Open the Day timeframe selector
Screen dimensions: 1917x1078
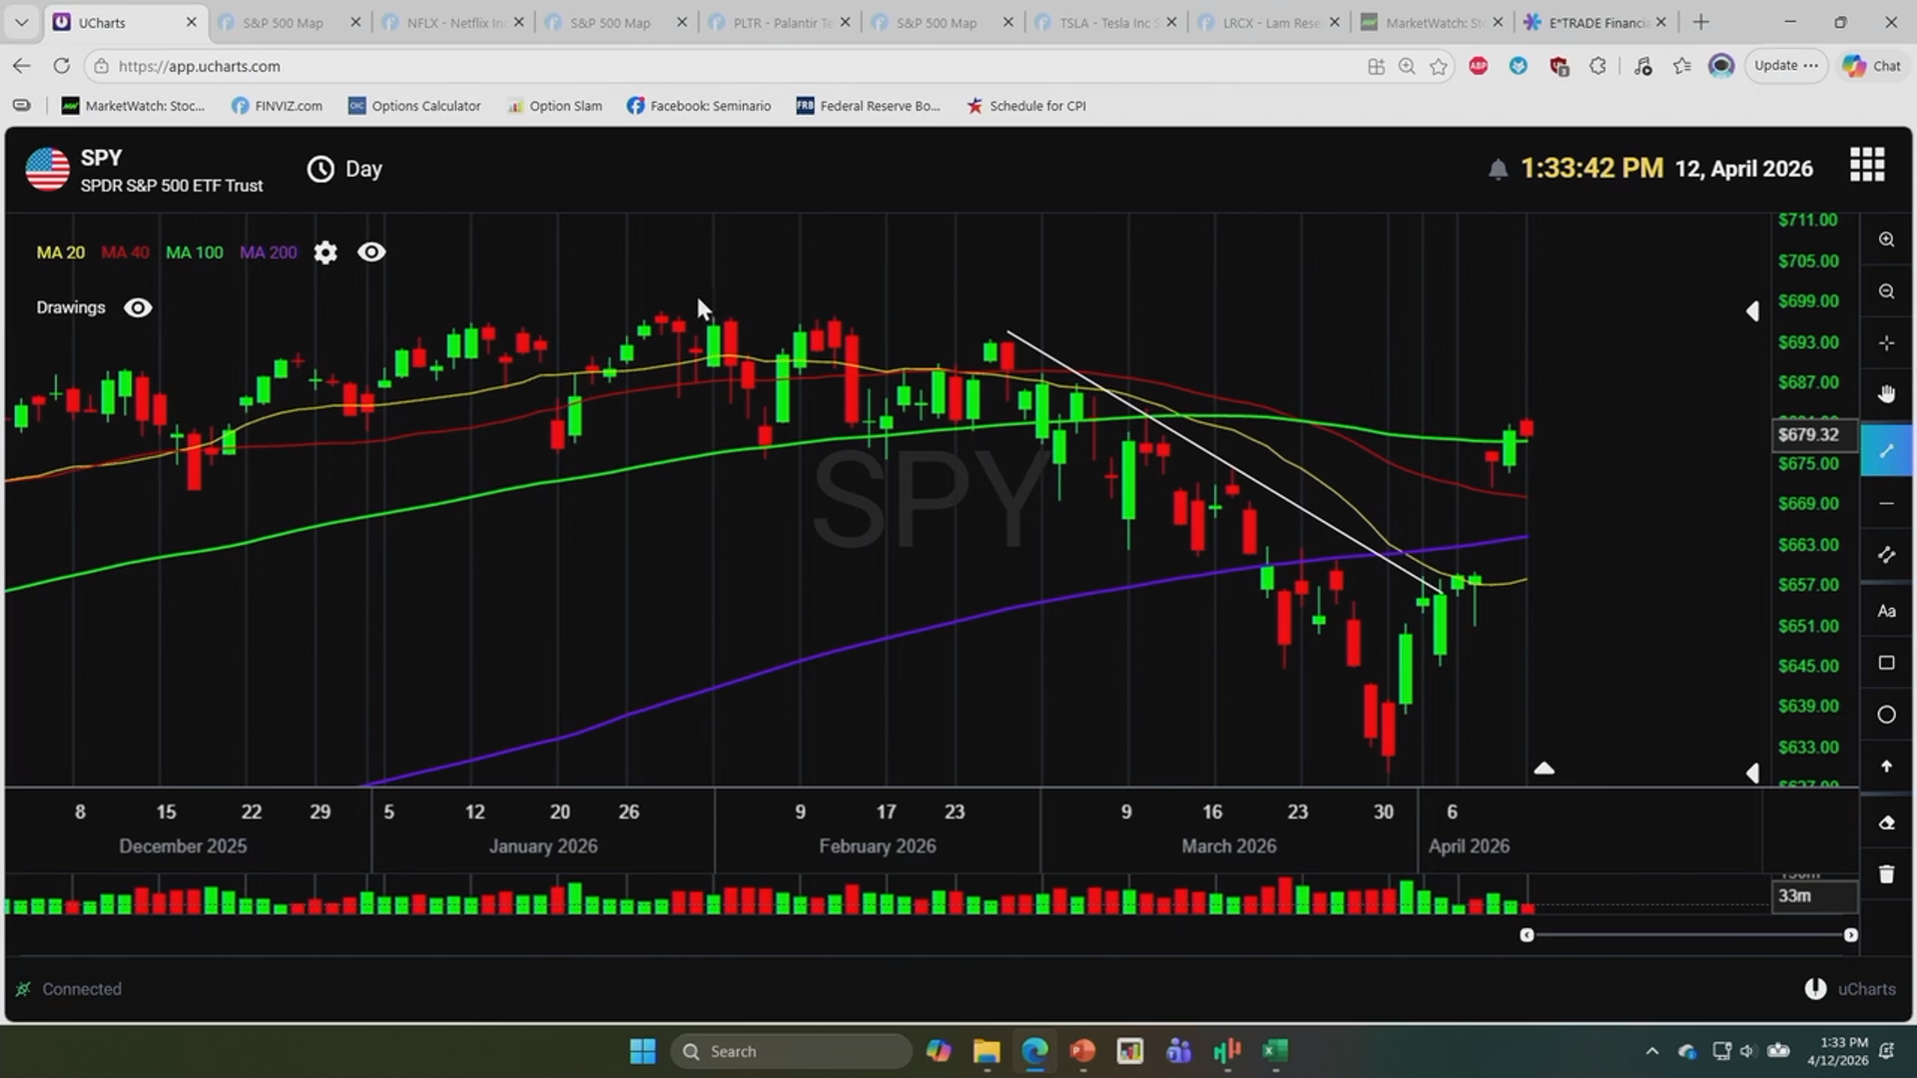click(x=344, y=169)
